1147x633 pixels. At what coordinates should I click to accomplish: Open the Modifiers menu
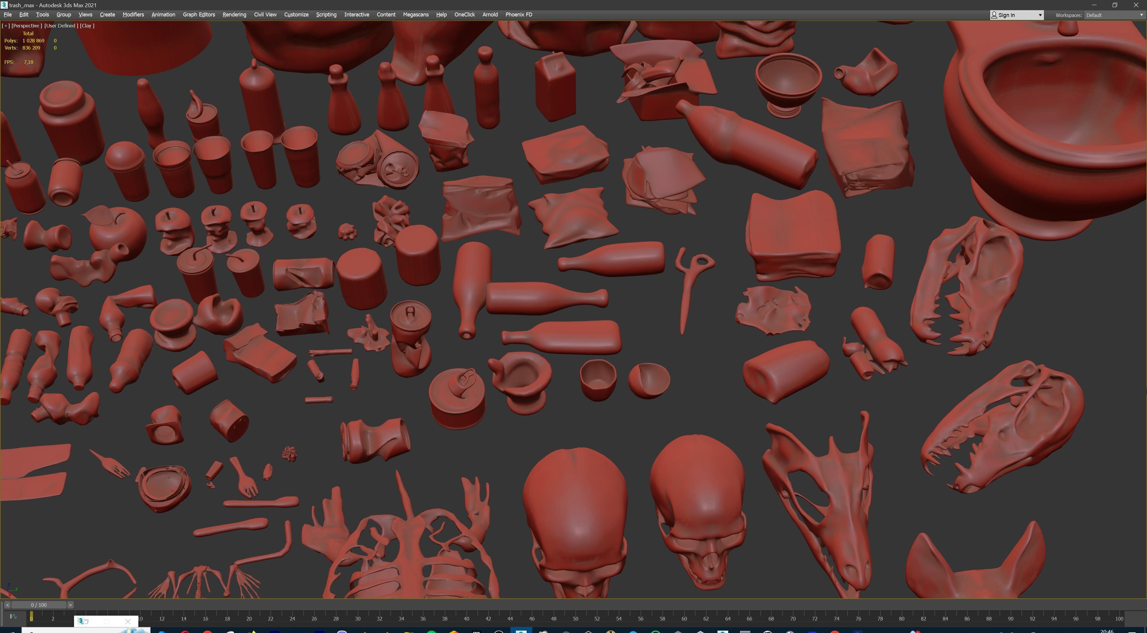133,15
